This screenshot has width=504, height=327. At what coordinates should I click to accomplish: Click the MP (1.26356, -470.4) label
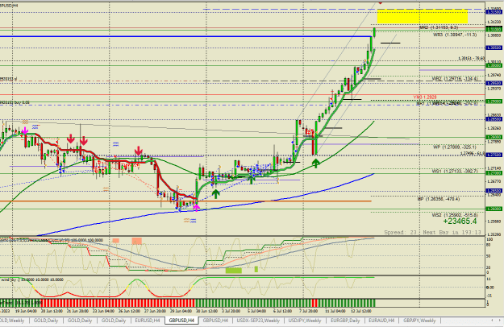coord(439,199)
